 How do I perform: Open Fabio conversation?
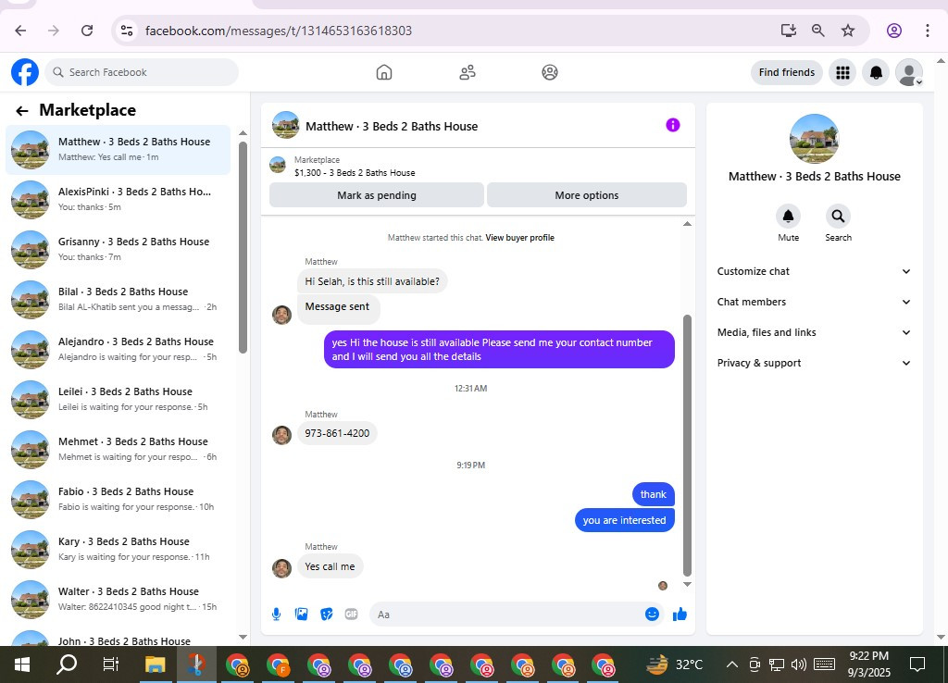point(118,499)
